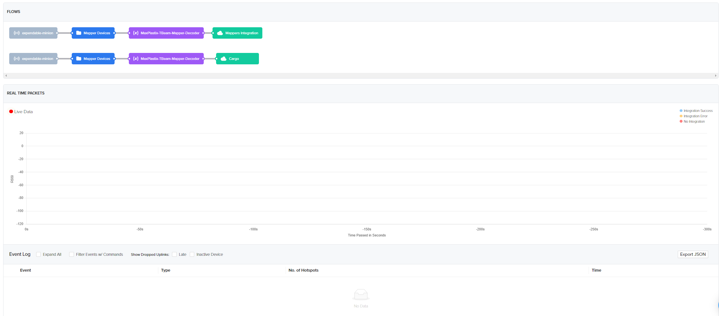Click the No Data inbox icon

click(x=361, y=295)
